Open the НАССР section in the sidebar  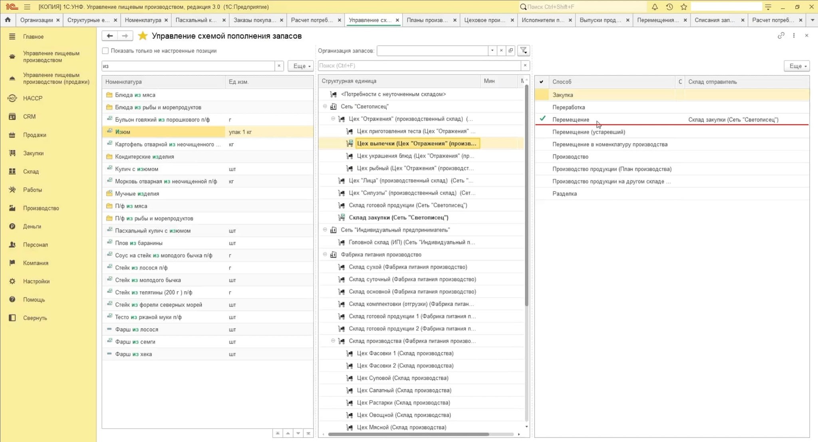click(x=33, y=98)
